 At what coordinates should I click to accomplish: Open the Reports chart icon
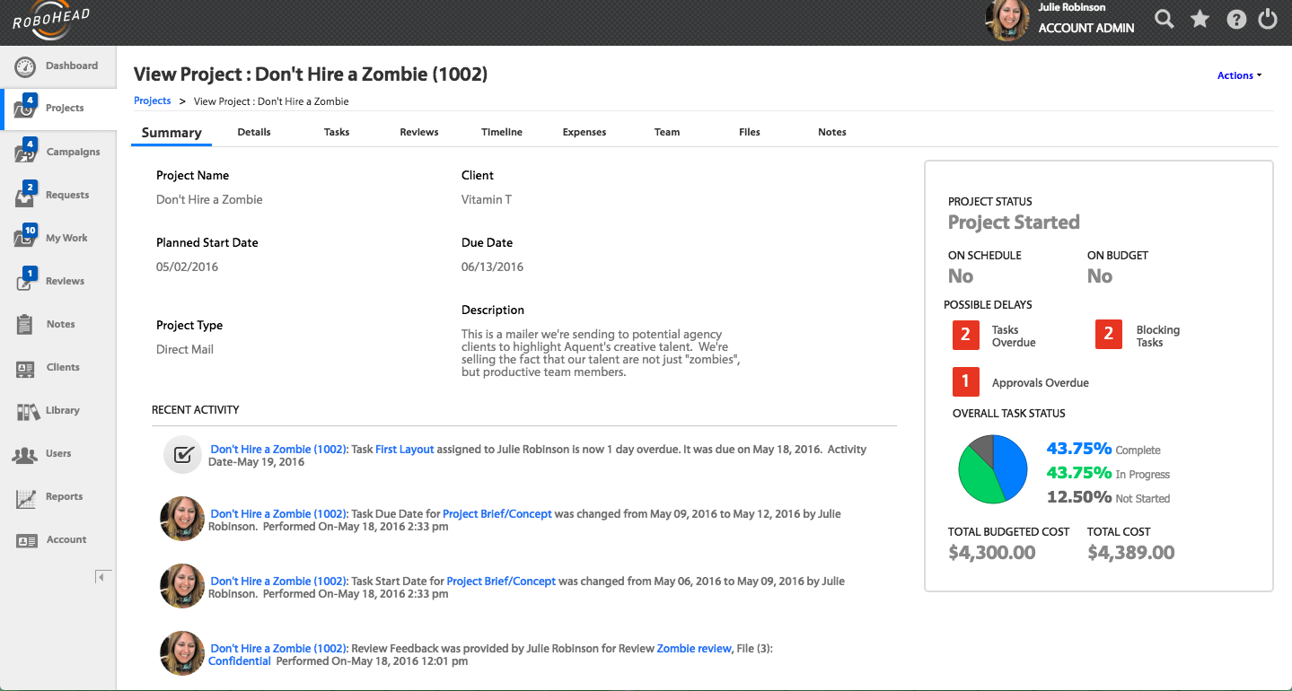[x=25, y=498]
